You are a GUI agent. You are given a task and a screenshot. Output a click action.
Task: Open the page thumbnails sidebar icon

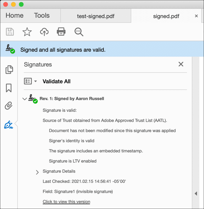click(9, 70)
